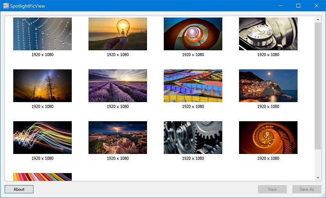
Task: Click the scrollbar down arrow
Action: point(318,178)
